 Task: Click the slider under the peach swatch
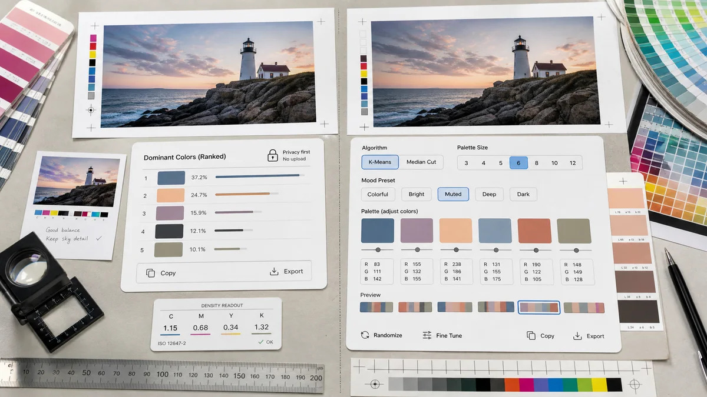pyautogui.click(x=456, y=250)
